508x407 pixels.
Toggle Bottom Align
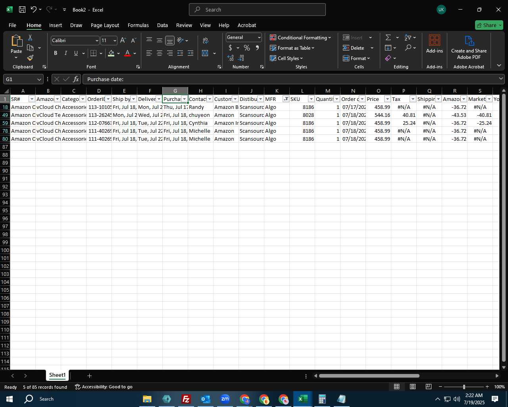coord(170,41)
